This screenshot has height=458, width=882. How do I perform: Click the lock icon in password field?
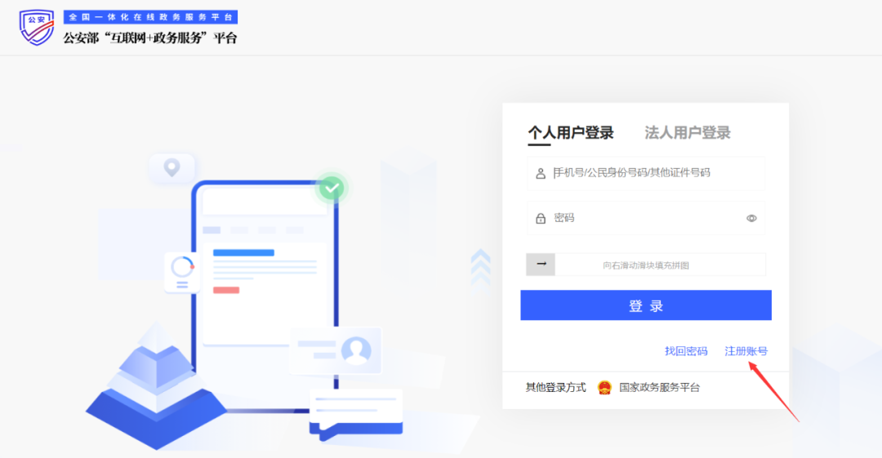click(540, 219)
